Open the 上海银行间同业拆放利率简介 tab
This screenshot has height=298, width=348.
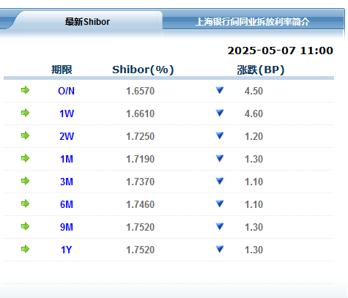tap(253, 22)
